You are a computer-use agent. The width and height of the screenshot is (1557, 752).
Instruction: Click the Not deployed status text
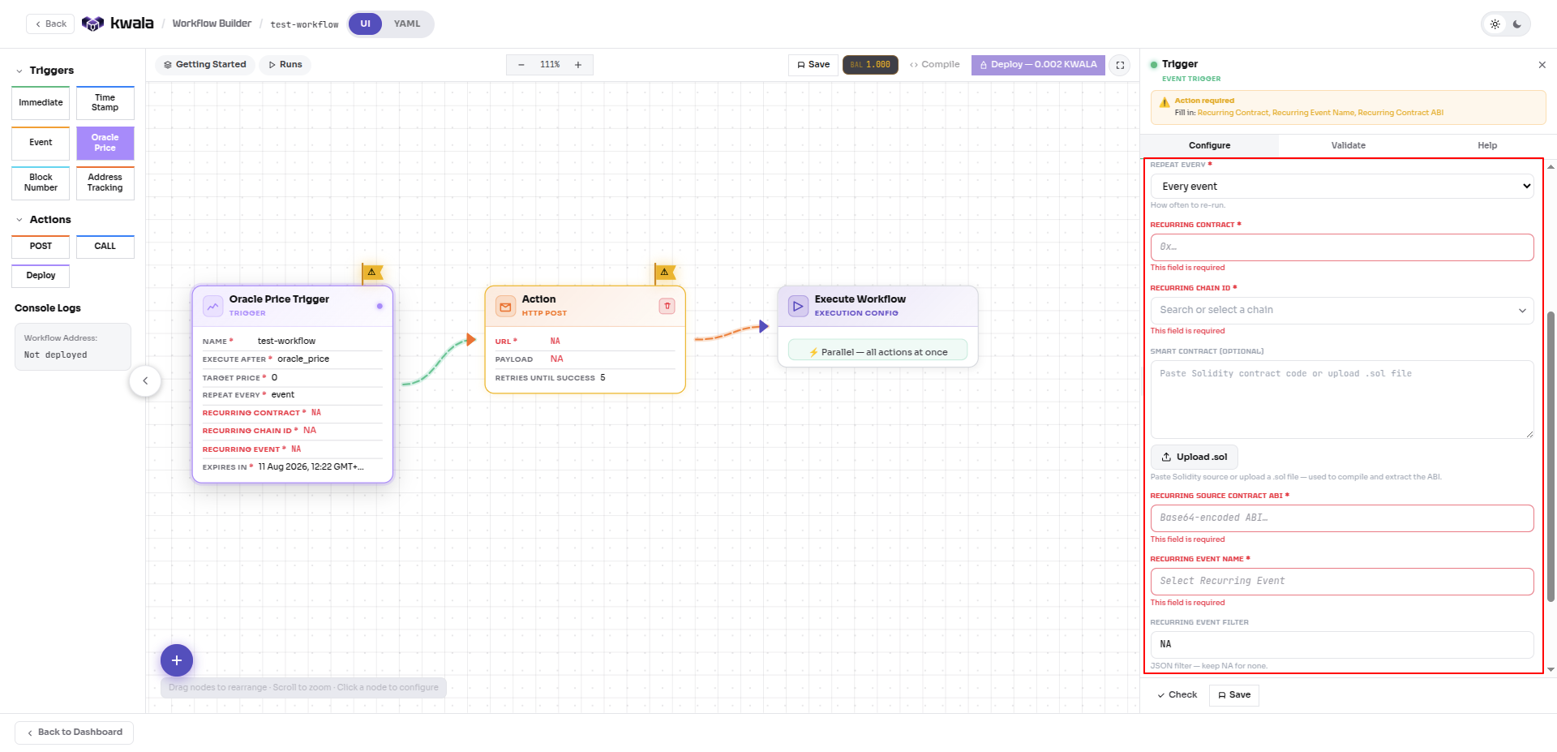pyautogui.click(x=55, y=355)
